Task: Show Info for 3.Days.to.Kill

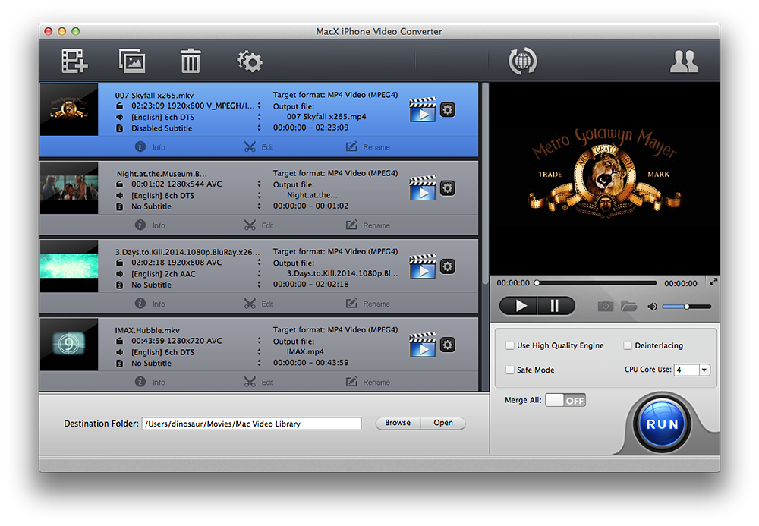Action: tap(150, 304)
